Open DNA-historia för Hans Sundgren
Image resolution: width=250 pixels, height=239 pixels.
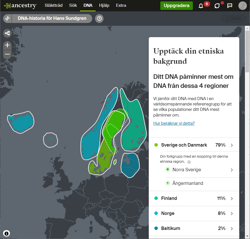coord(52,18)
